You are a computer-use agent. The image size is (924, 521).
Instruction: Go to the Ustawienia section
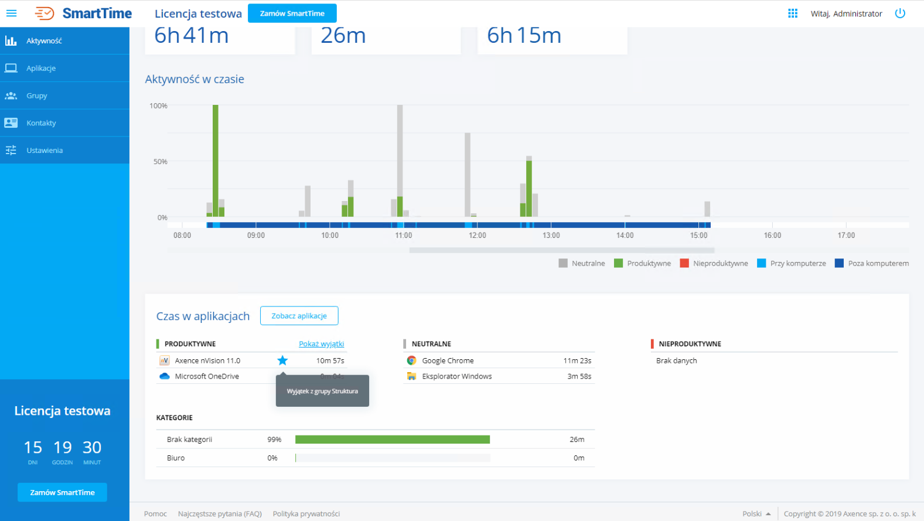tap(45, 151)
